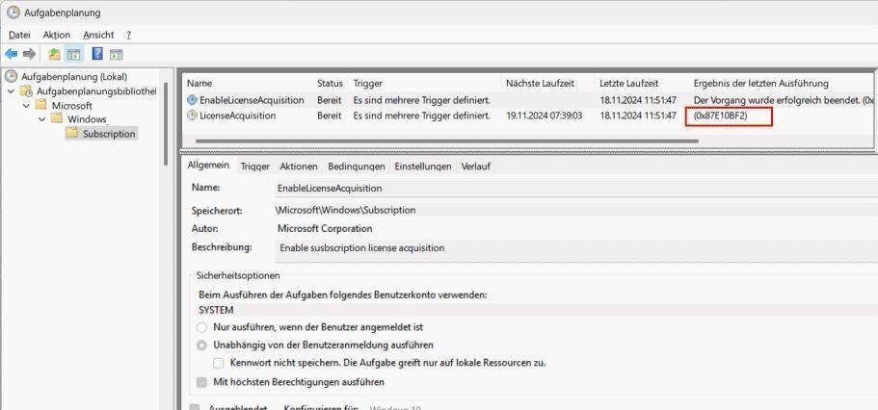Select the LicenseAcquisition task row

527,115
